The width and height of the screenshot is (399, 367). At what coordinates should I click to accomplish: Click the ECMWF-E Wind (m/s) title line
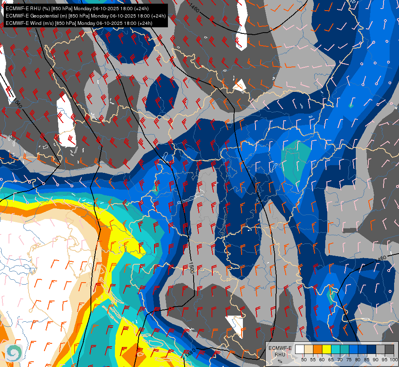point(79,23)
